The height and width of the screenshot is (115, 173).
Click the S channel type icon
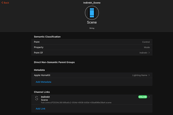click(37, 98)
